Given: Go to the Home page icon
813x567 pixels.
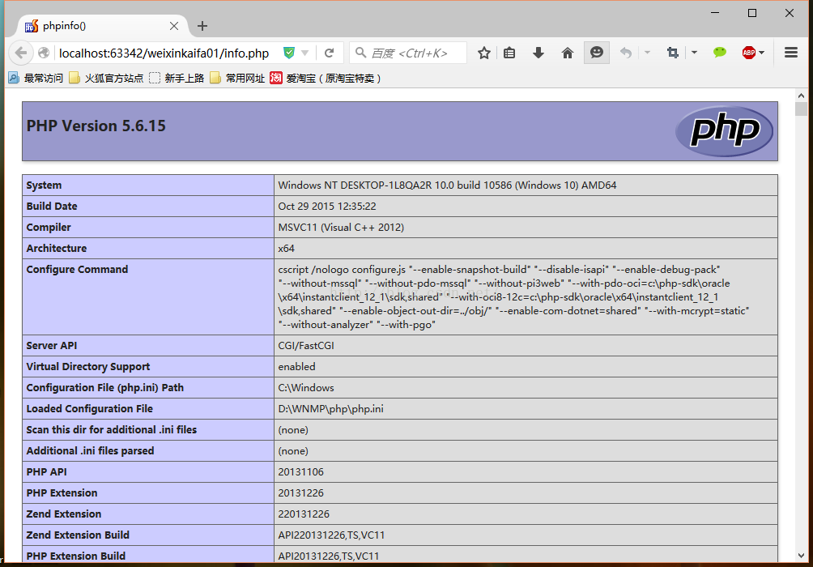Looking at the screenshot, I should click(x=567, y=53).
